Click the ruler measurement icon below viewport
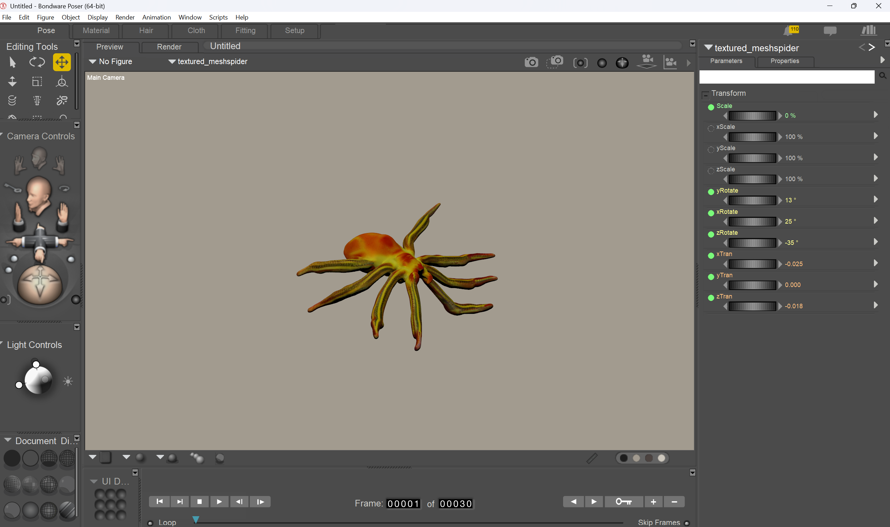890x527 pixels. (592, 458)
